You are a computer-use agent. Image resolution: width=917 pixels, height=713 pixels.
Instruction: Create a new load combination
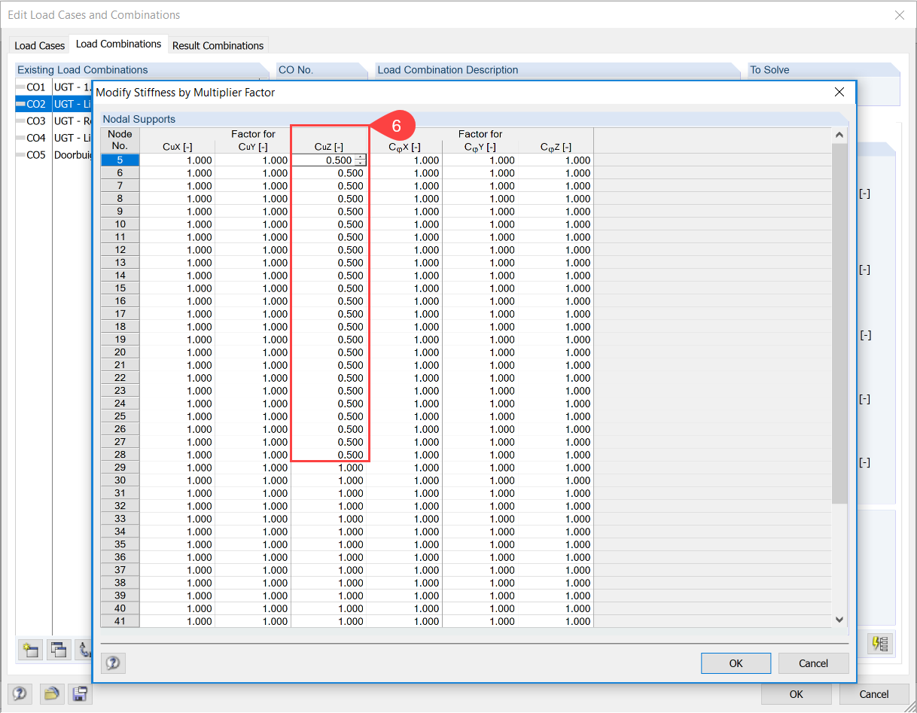[x=30, y=650]
